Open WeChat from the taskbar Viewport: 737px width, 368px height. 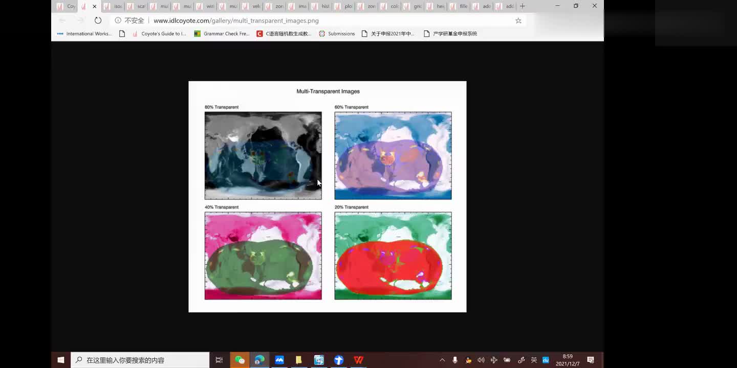[240, 360]
